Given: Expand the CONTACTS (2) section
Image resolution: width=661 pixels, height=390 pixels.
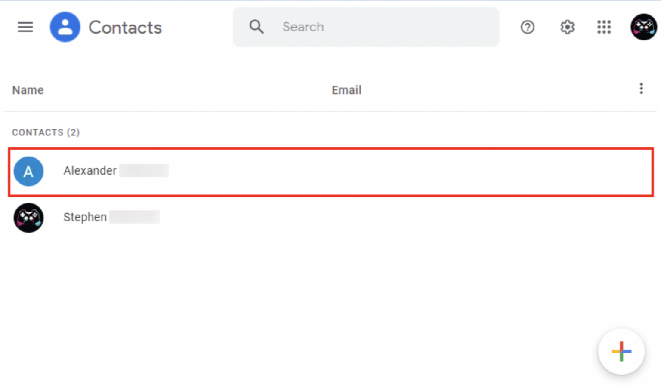Looking at the screenshot, I should (46, 132).
